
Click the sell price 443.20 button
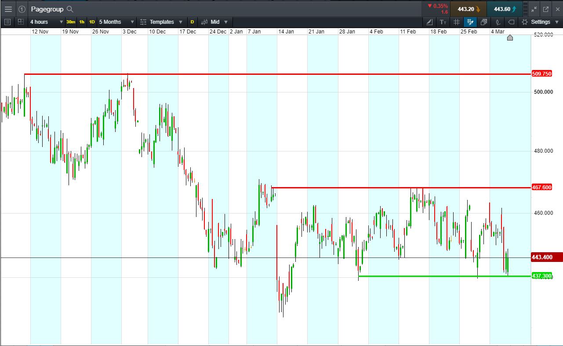tap(469, 9)
